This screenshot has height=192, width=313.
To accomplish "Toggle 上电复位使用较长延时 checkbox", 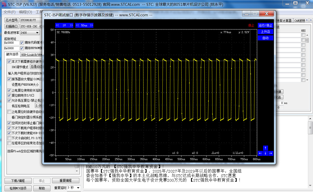I will coord(9,90).
